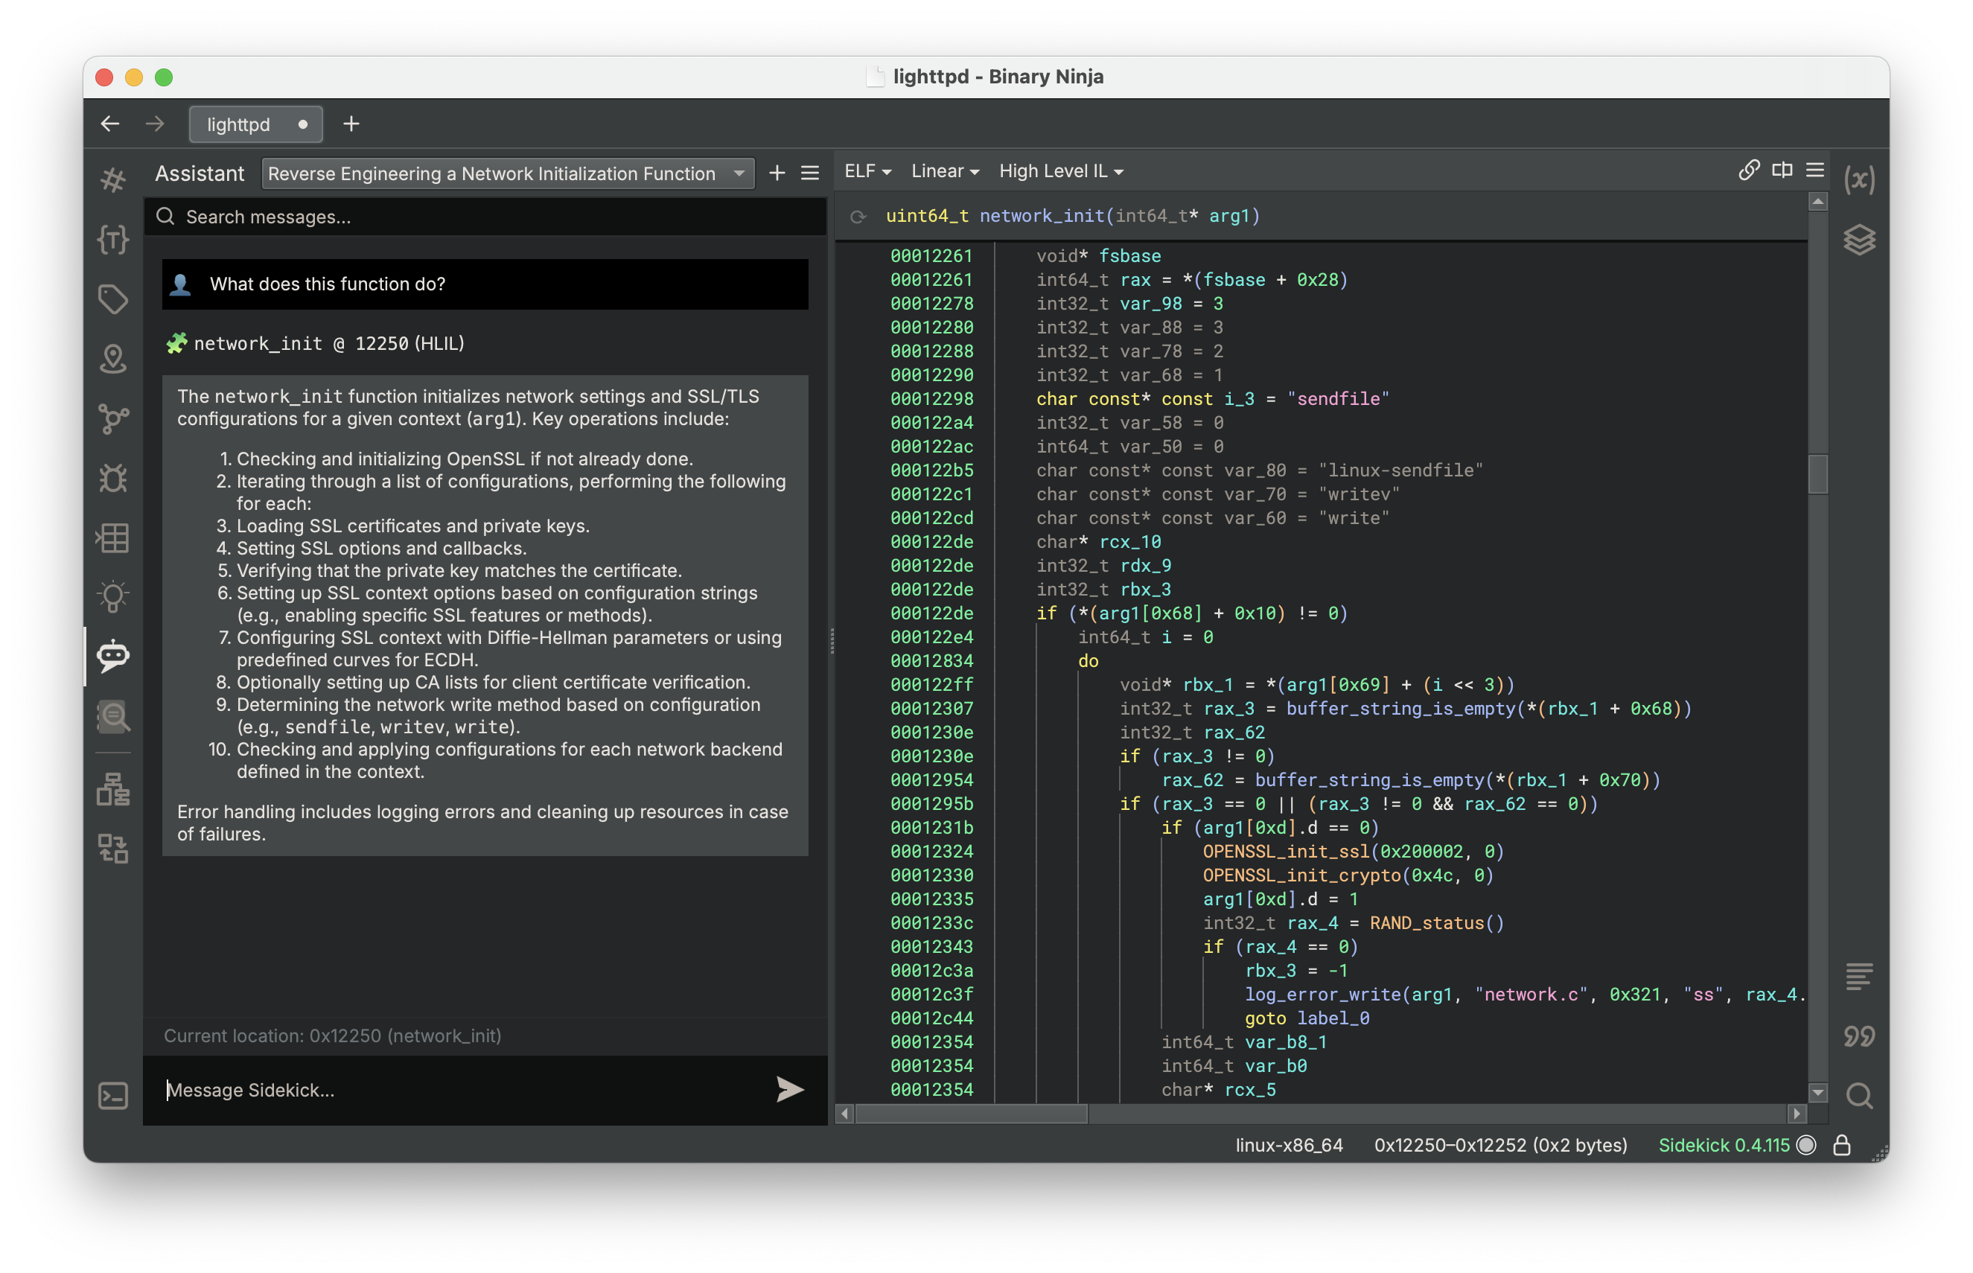Select the Tags sidebar panel
1973x1273 pixels.
(113, 299)
